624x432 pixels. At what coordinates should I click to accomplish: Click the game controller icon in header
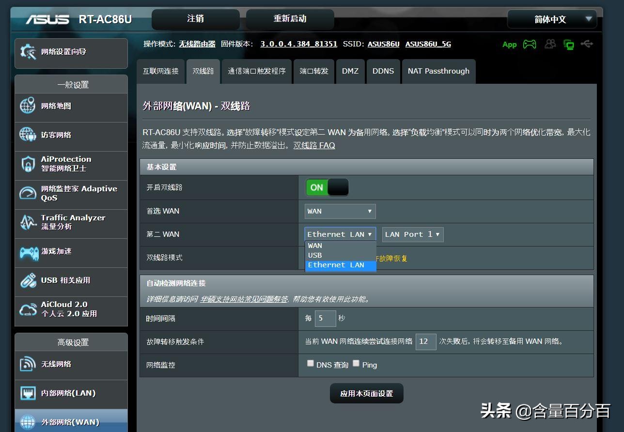click(530, 44)
